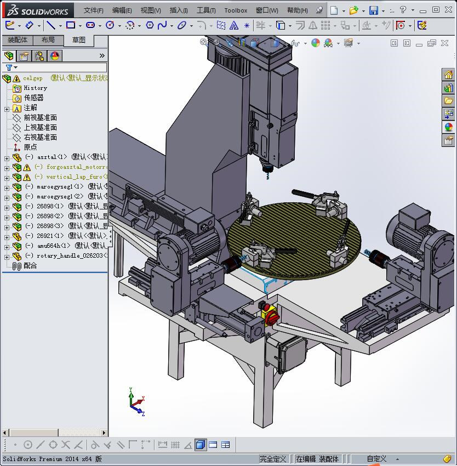Screen dimensions: 457x466
Task: Toggle the grid snap icon
Action: (x=175, y=445)
